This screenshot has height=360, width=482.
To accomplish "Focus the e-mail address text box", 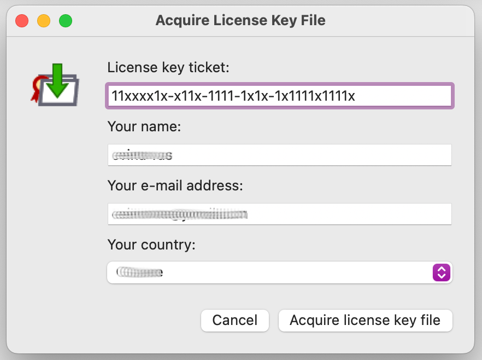I will click(x=279, y=214).
